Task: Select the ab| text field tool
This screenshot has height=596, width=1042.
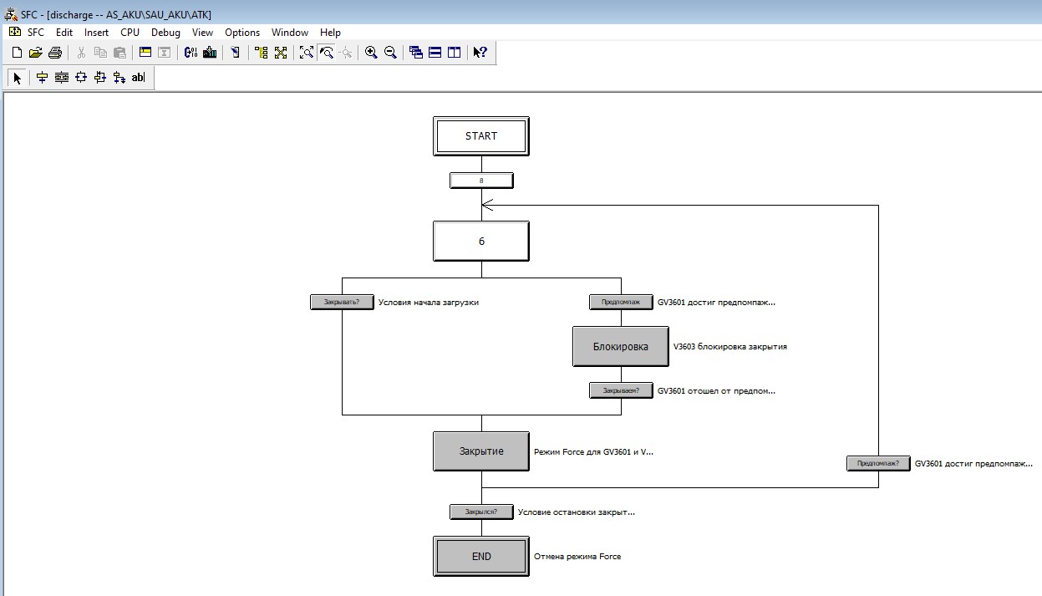Action: [x=139, y=78]
